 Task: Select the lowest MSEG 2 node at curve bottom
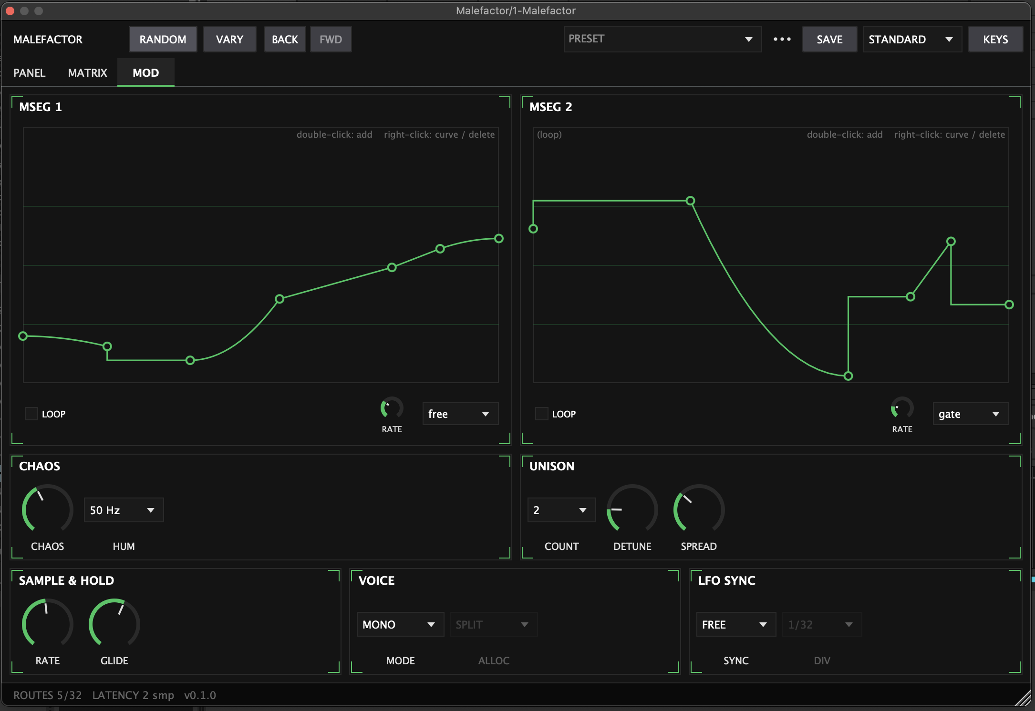coord(848,376)
